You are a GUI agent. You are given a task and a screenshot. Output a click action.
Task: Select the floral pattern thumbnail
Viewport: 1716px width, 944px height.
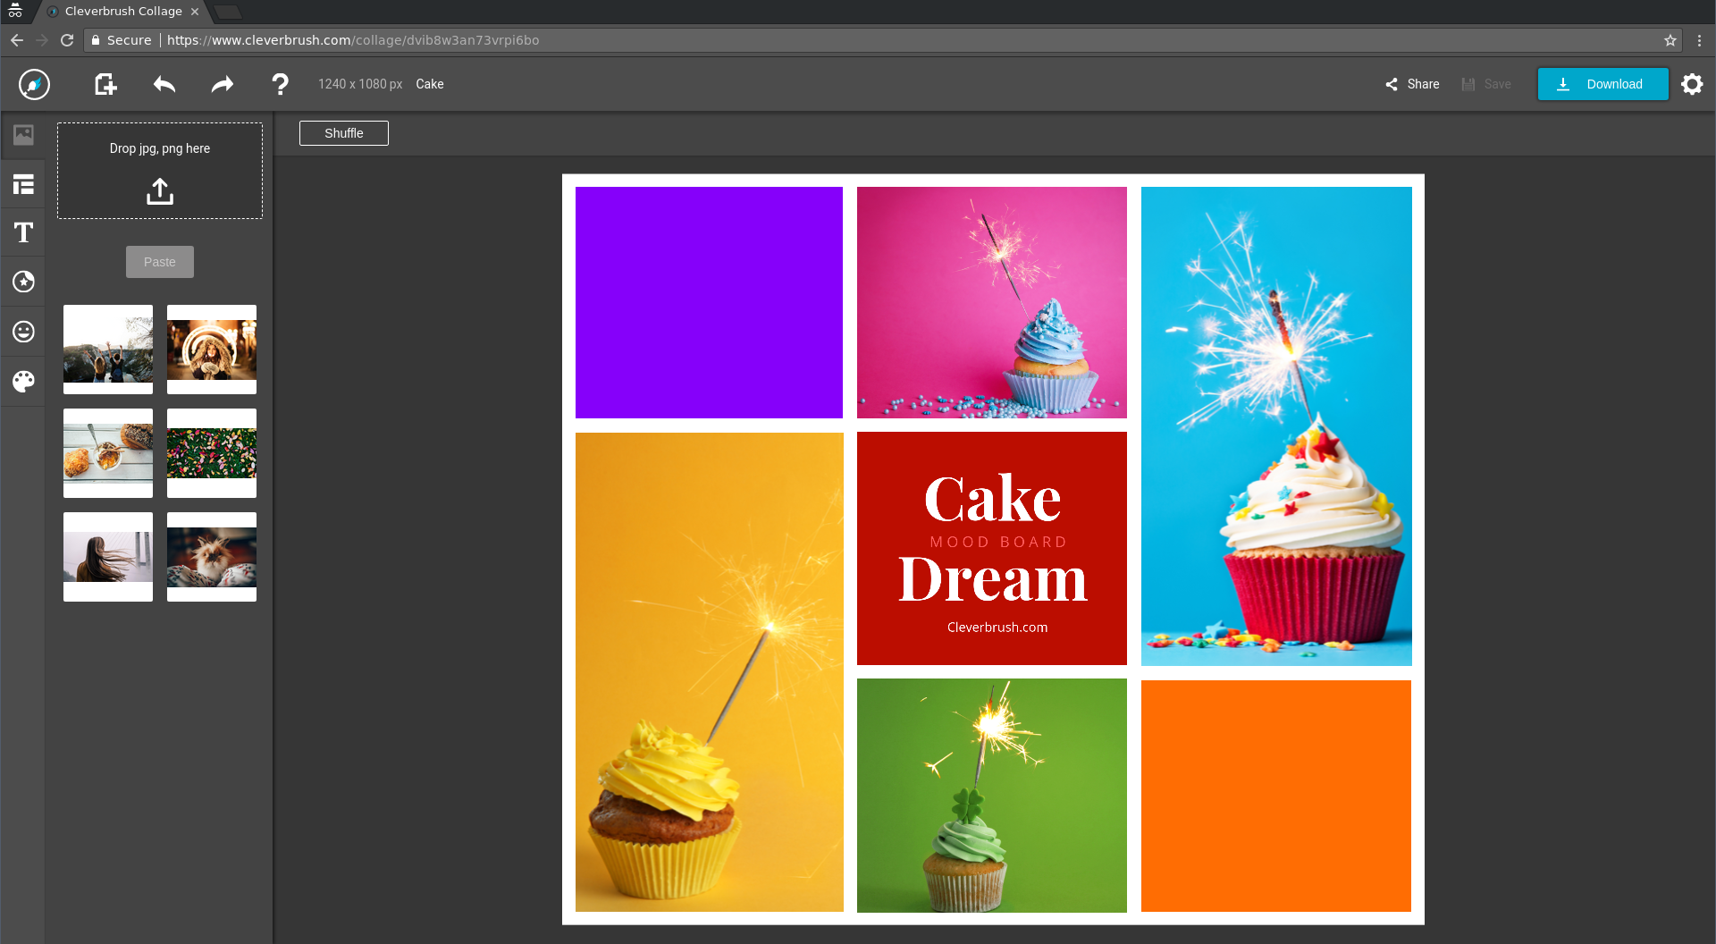[212, 453]
